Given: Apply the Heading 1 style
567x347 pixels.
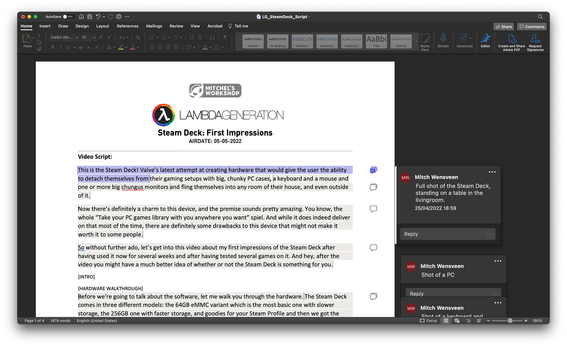Looking at the screenshot, I should click(302, 41).
